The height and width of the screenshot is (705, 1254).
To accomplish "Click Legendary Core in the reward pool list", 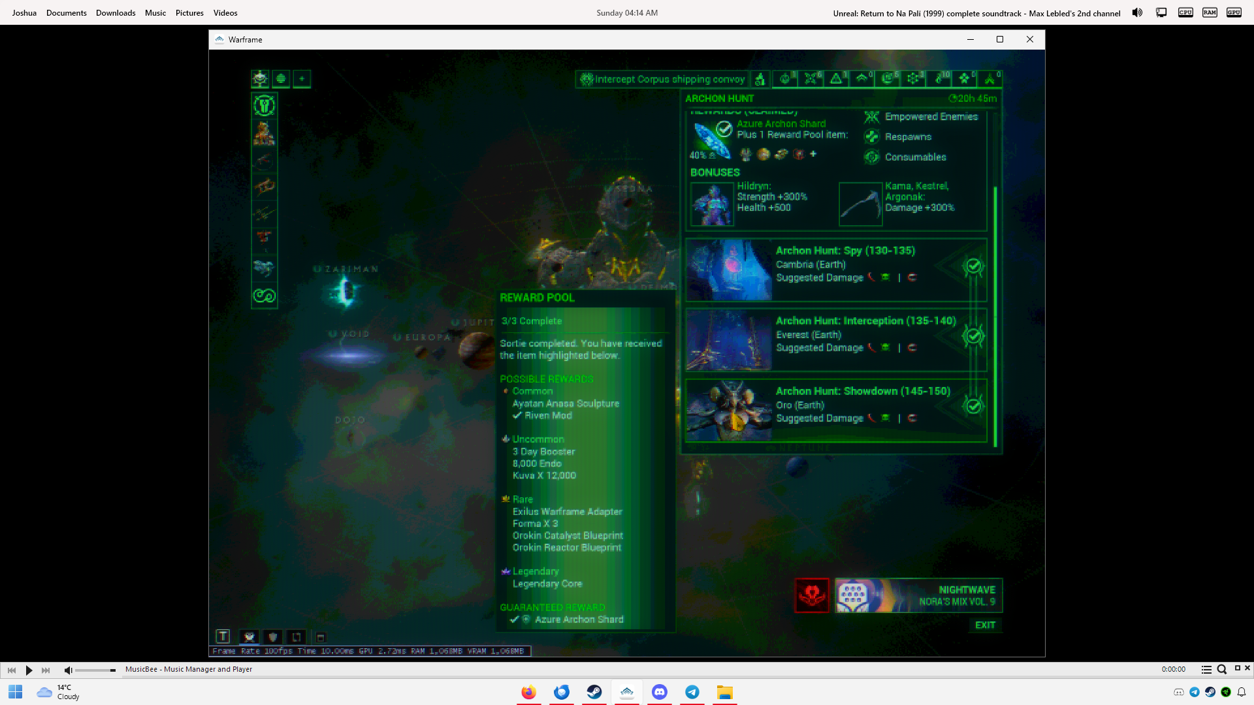I will (x=547, y=584).
